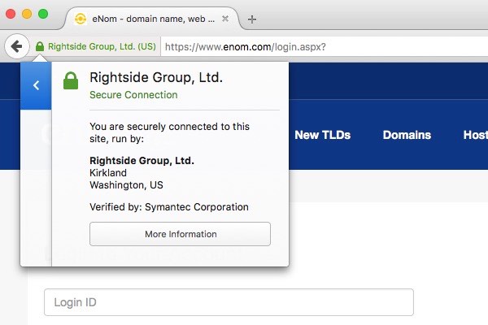
Task: Click the red close window button
Action: click(x=11, y=14)
